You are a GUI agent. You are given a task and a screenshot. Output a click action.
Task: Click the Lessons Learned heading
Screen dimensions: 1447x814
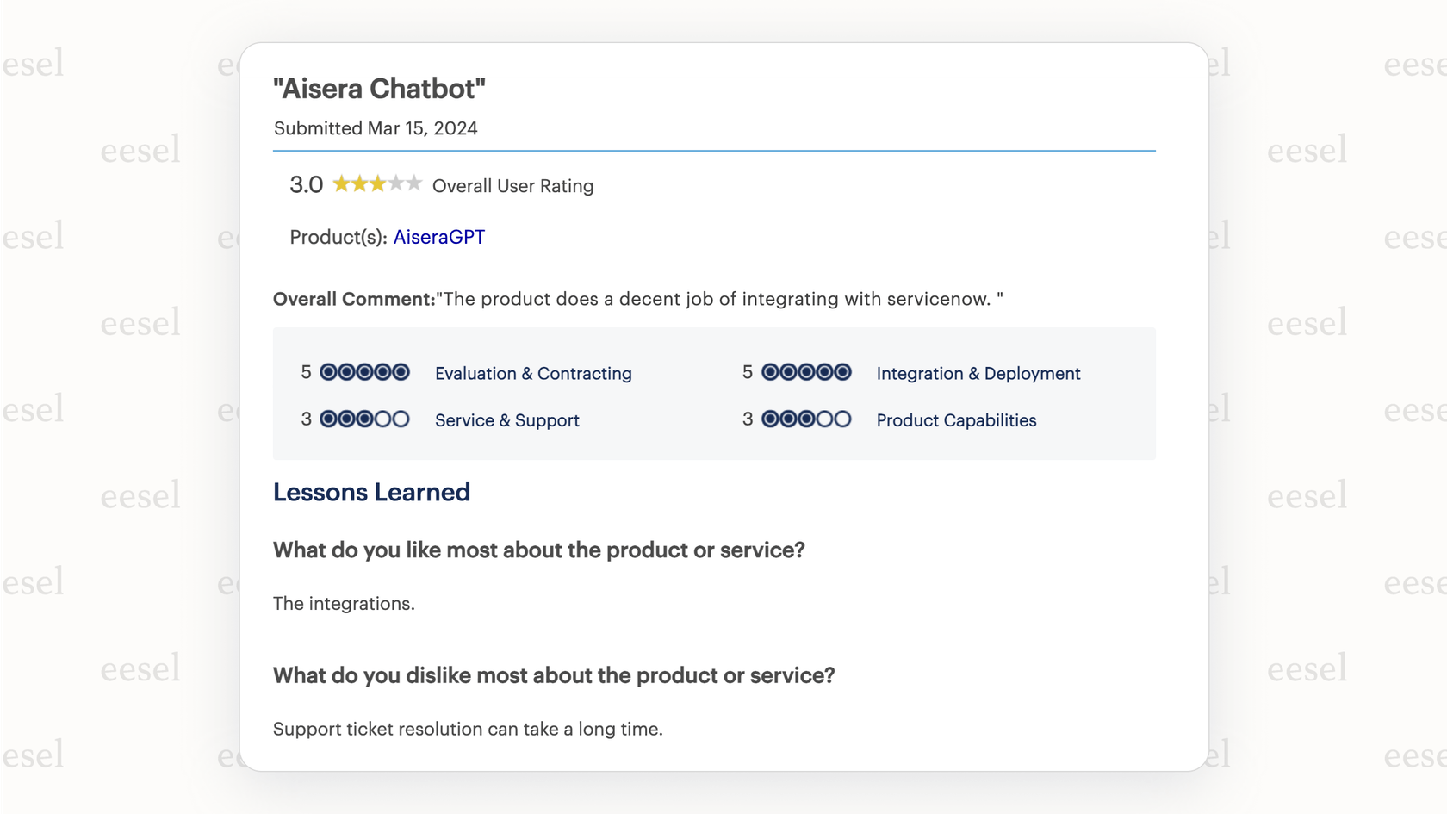[x=371, y=492]
